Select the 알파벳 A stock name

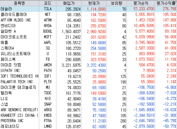pyautogui.click(x=8, y=31)
